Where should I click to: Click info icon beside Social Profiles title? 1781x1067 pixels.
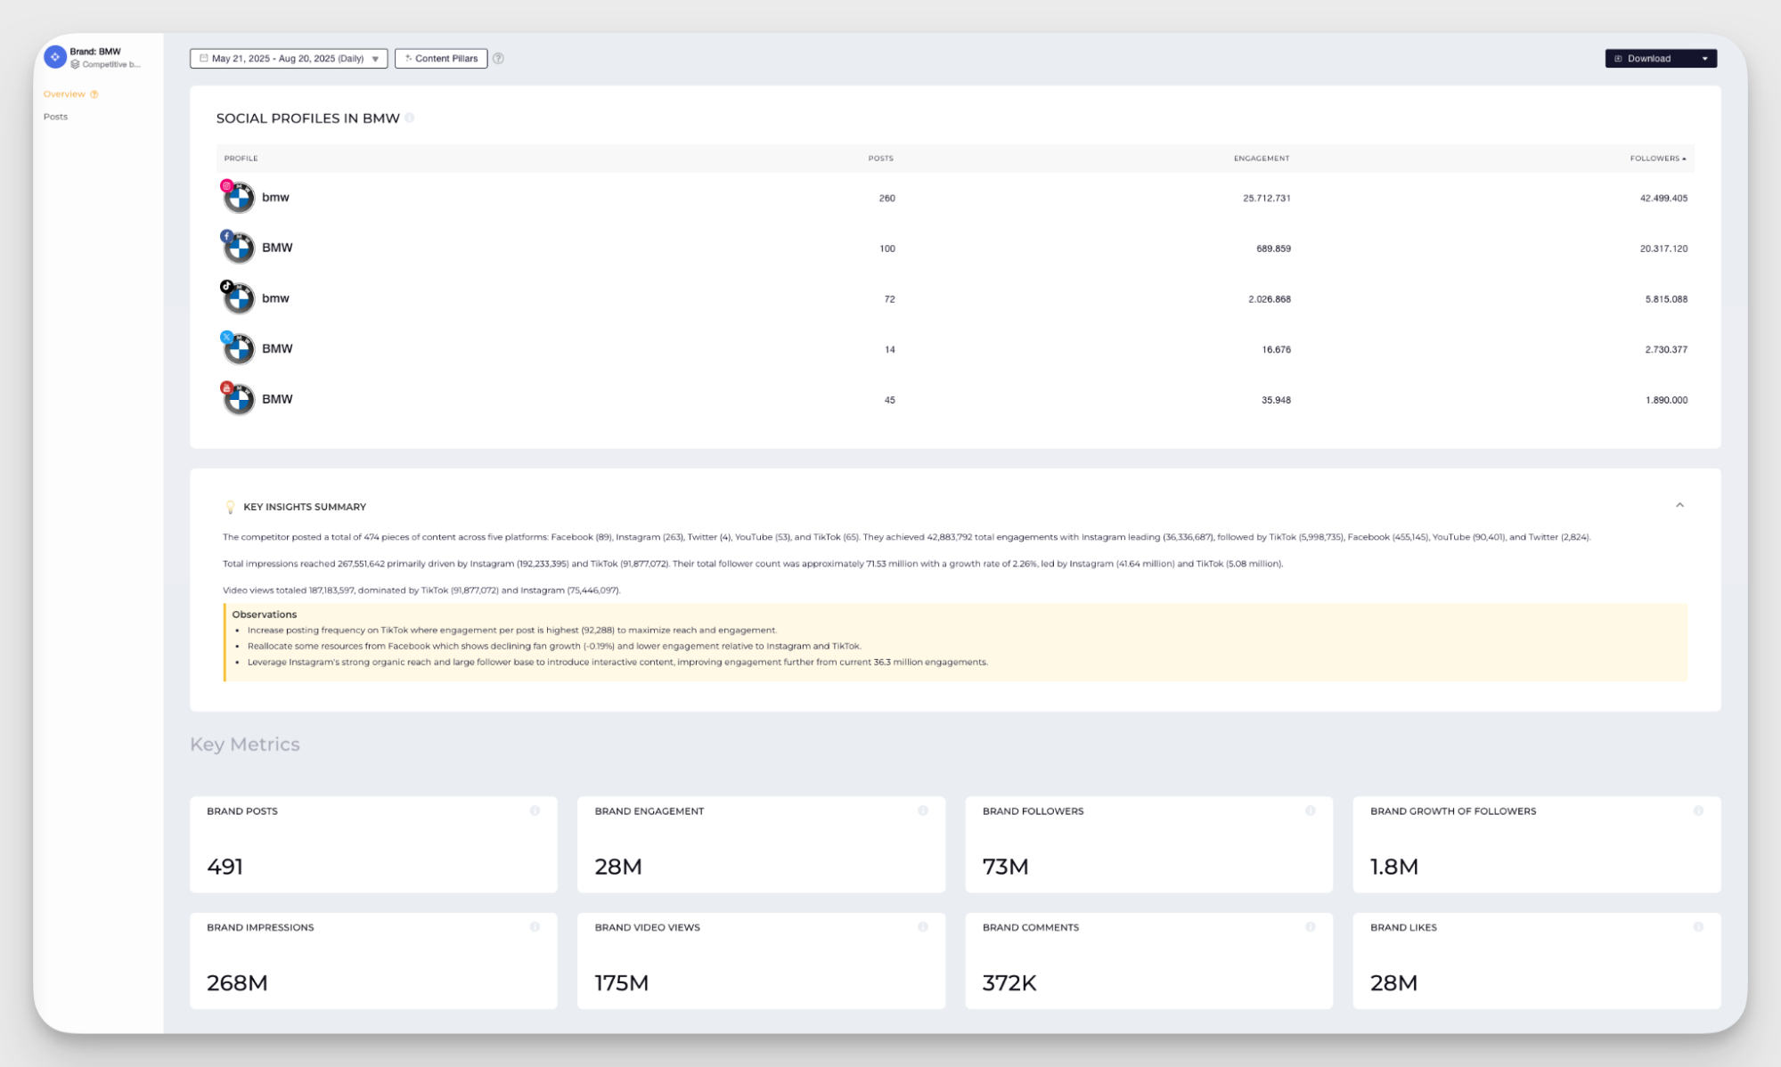[410, 118]
